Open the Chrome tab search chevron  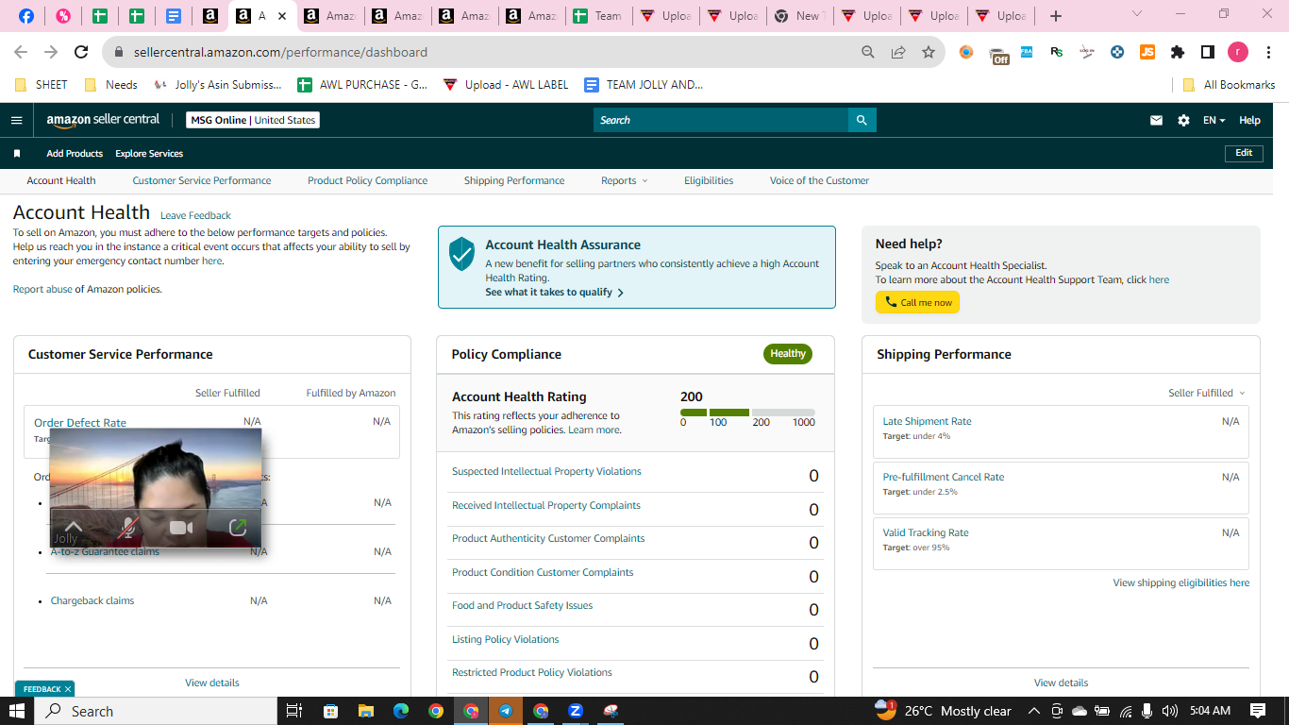pyautogui.click(x=1136, y=14)
